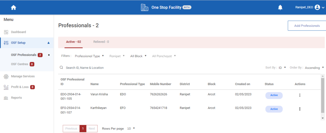Open actions menu for Karthikeyan row
The width and height of the screenshot is (326, 133).
click(x=300, y=109)
